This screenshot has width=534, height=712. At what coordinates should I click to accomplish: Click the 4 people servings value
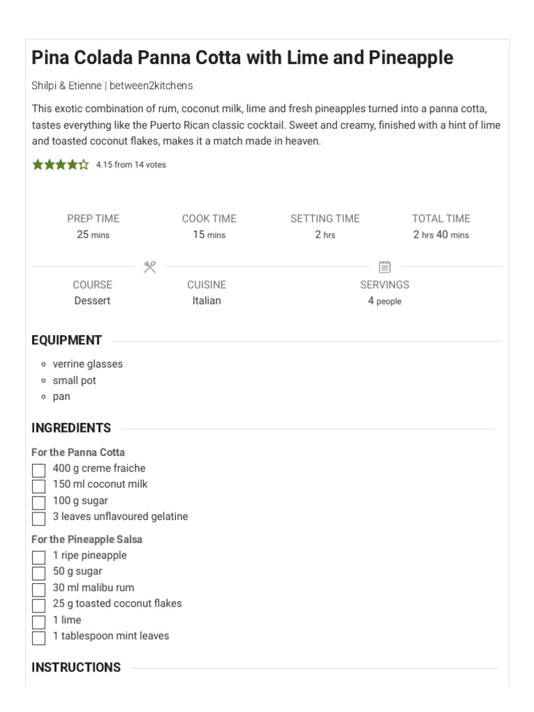[385, 300]
